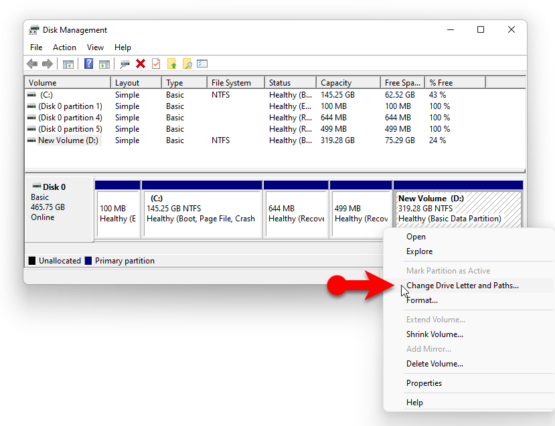555x426 pixels.
Task: Maximize the Disk Management window
Action: (480, 29)
